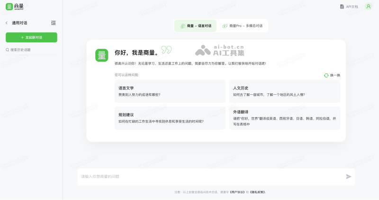Click the magnifier icon in history search
Screen dimensions: 379x200
[8, 49]
